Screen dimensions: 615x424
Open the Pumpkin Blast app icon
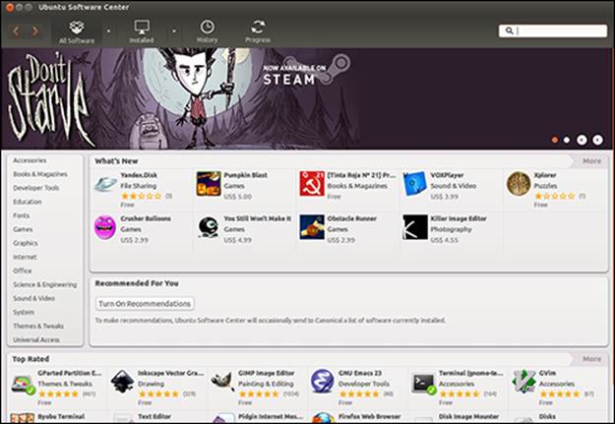[x=209, y=184]
